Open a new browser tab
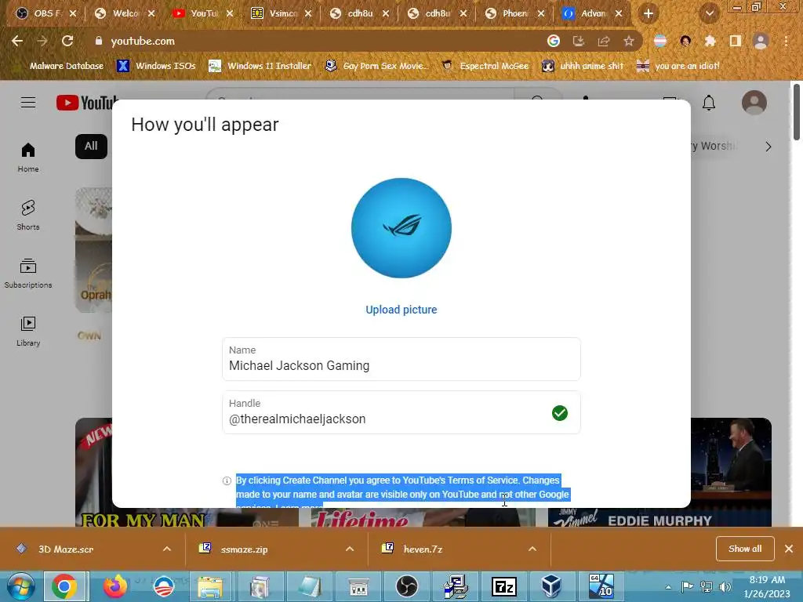Screen dimensions: 803x602 (x=649, y=14)
